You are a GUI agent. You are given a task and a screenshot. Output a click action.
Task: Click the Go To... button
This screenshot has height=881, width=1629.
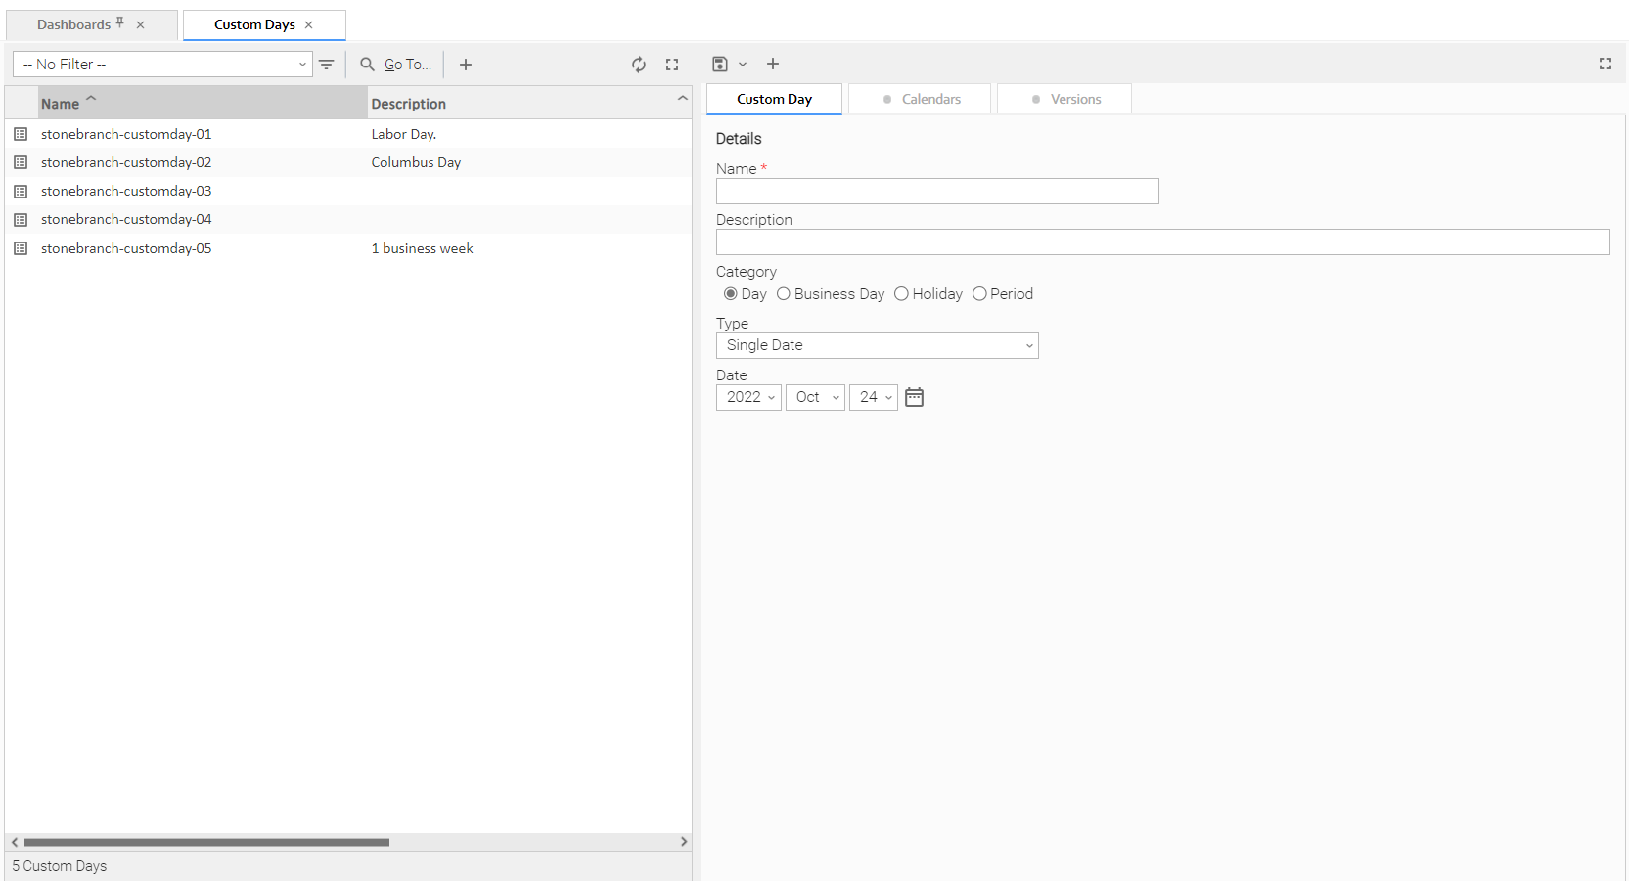coord(396,65)
